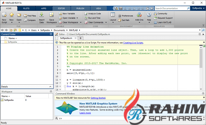
Task: Collapse the Details panel
Action: coord(50,87)
